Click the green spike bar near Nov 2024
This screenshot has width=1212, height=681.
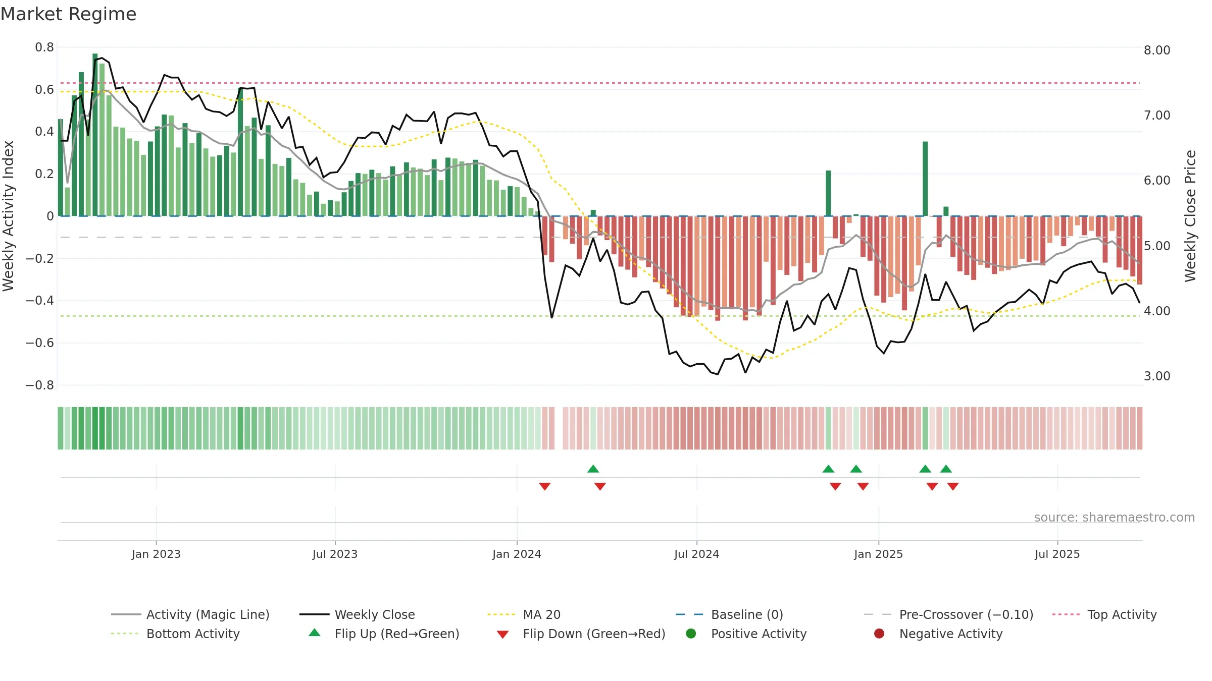[828, 193]
